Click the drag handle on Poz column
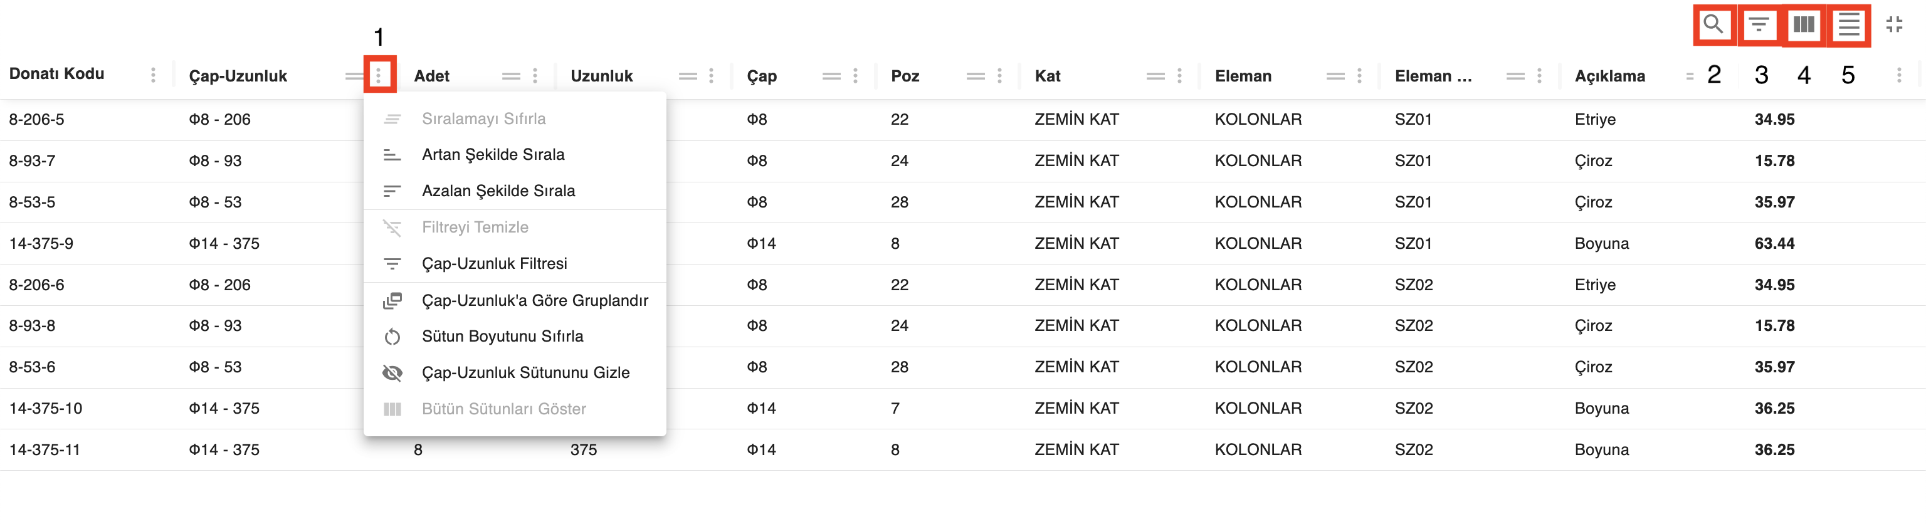Viewport: 1926px width, 524px height. pyautogui.click(x=975, y=75)
